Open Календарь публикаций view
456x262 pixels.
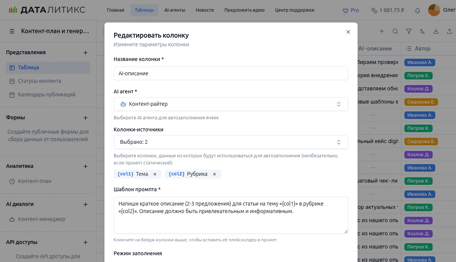47,94
